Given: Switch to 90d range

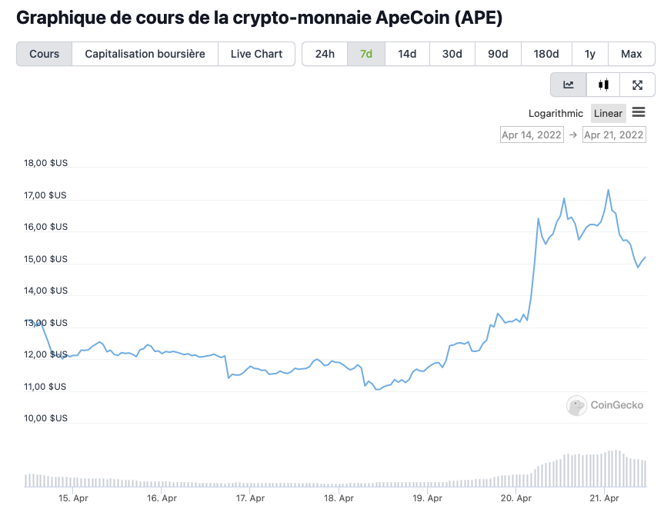Looking at the screenshot, I should pyautogui.click(x=498, y=54).
